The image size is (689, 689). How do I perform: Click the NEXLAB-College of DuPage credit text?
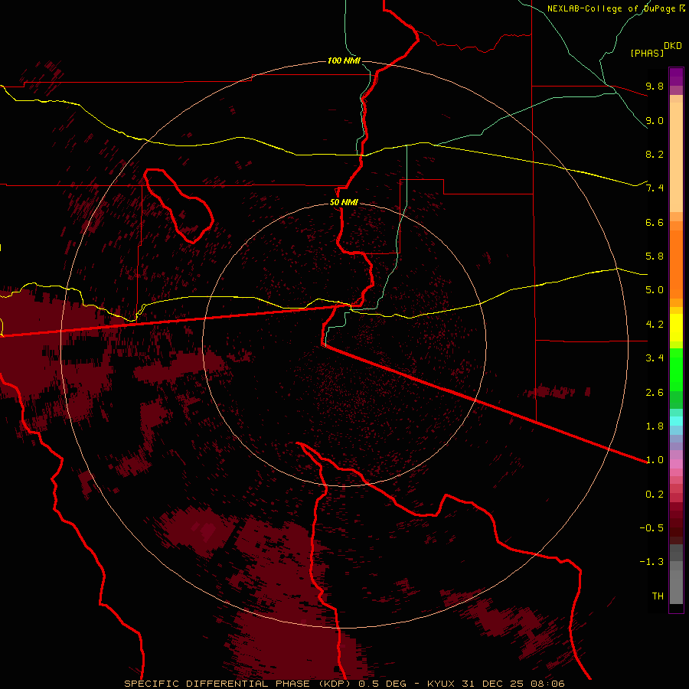pos(616,8)
